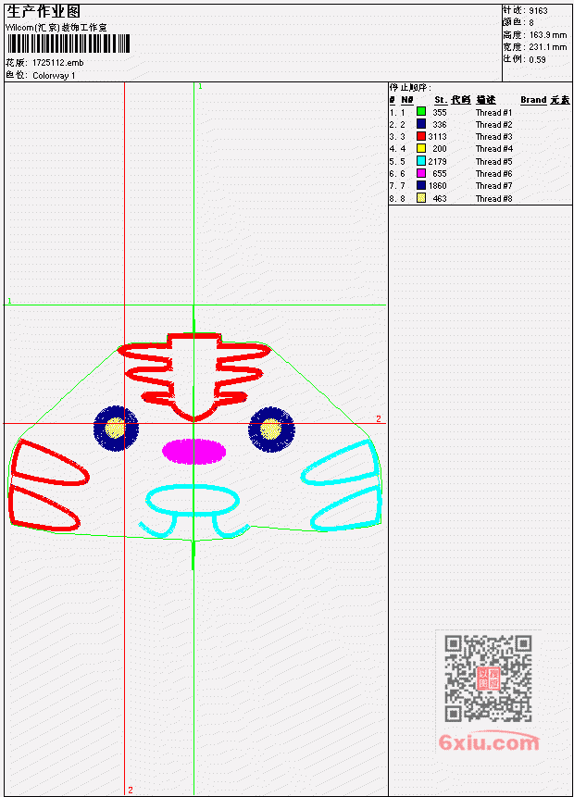574x797 pixels.
Task: Click the file name "1725112.emb"
Action: click(x=58, y=63)
